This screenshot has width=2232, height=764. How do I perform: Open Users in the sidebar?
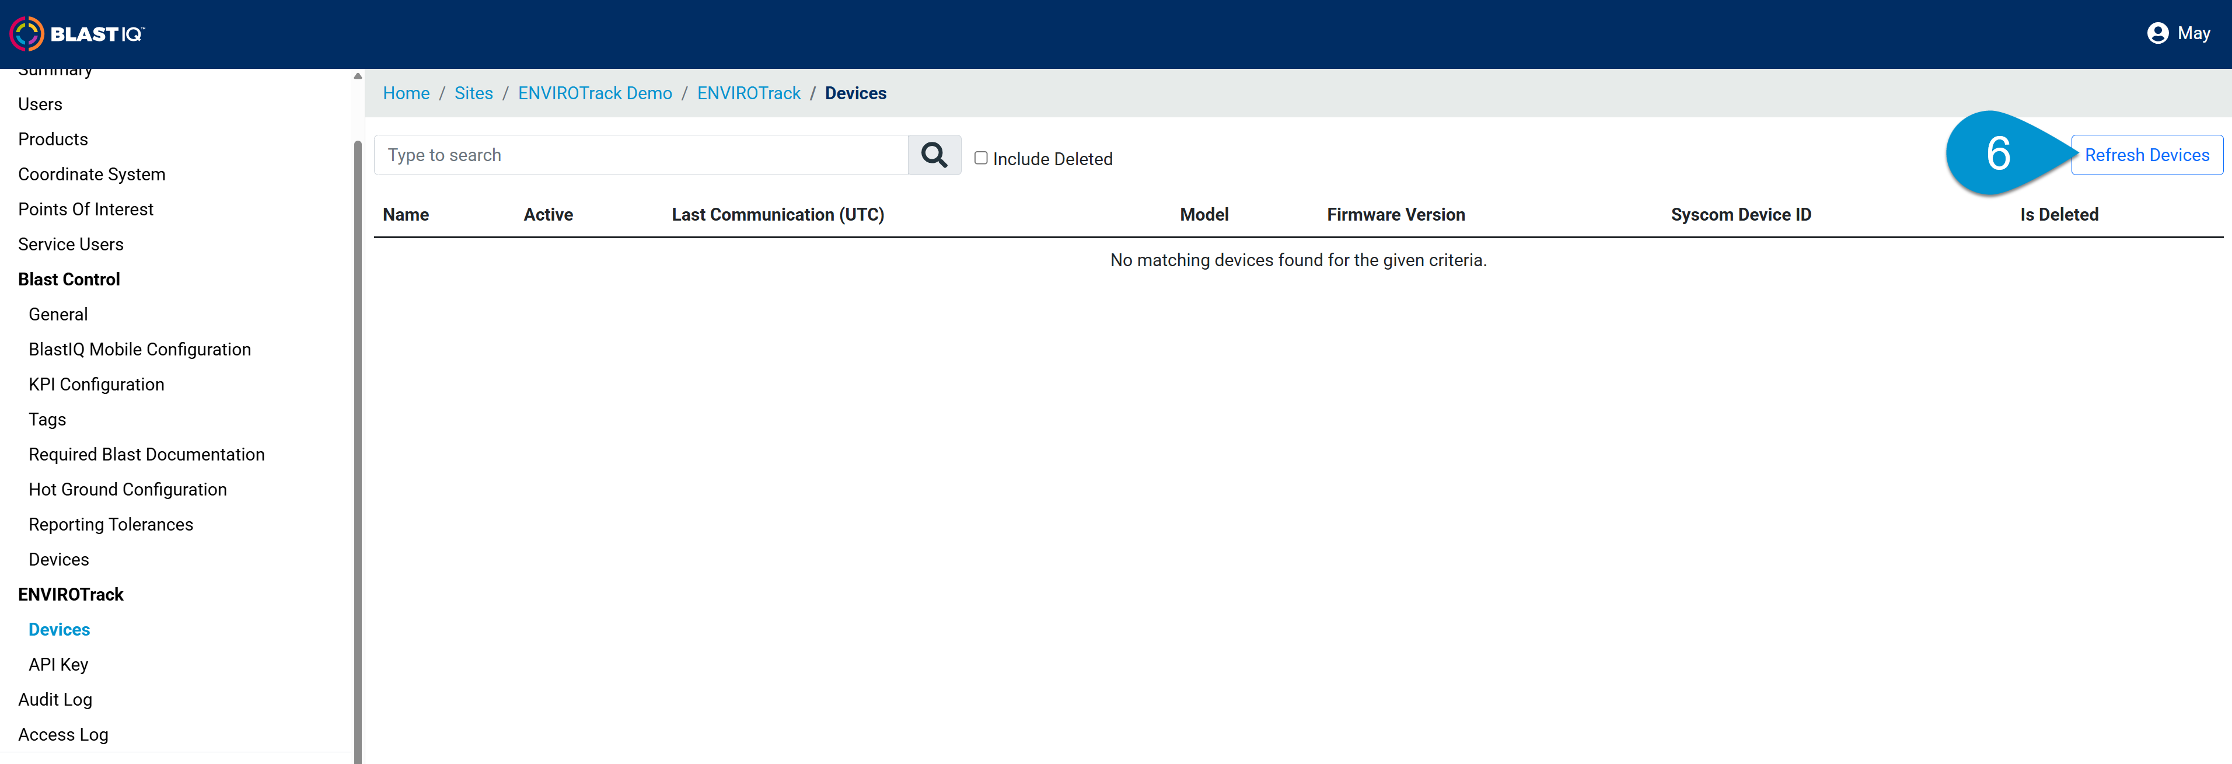click(40, 104)
